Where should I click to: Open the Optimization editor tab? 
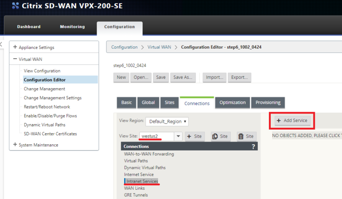click(232, 103)
